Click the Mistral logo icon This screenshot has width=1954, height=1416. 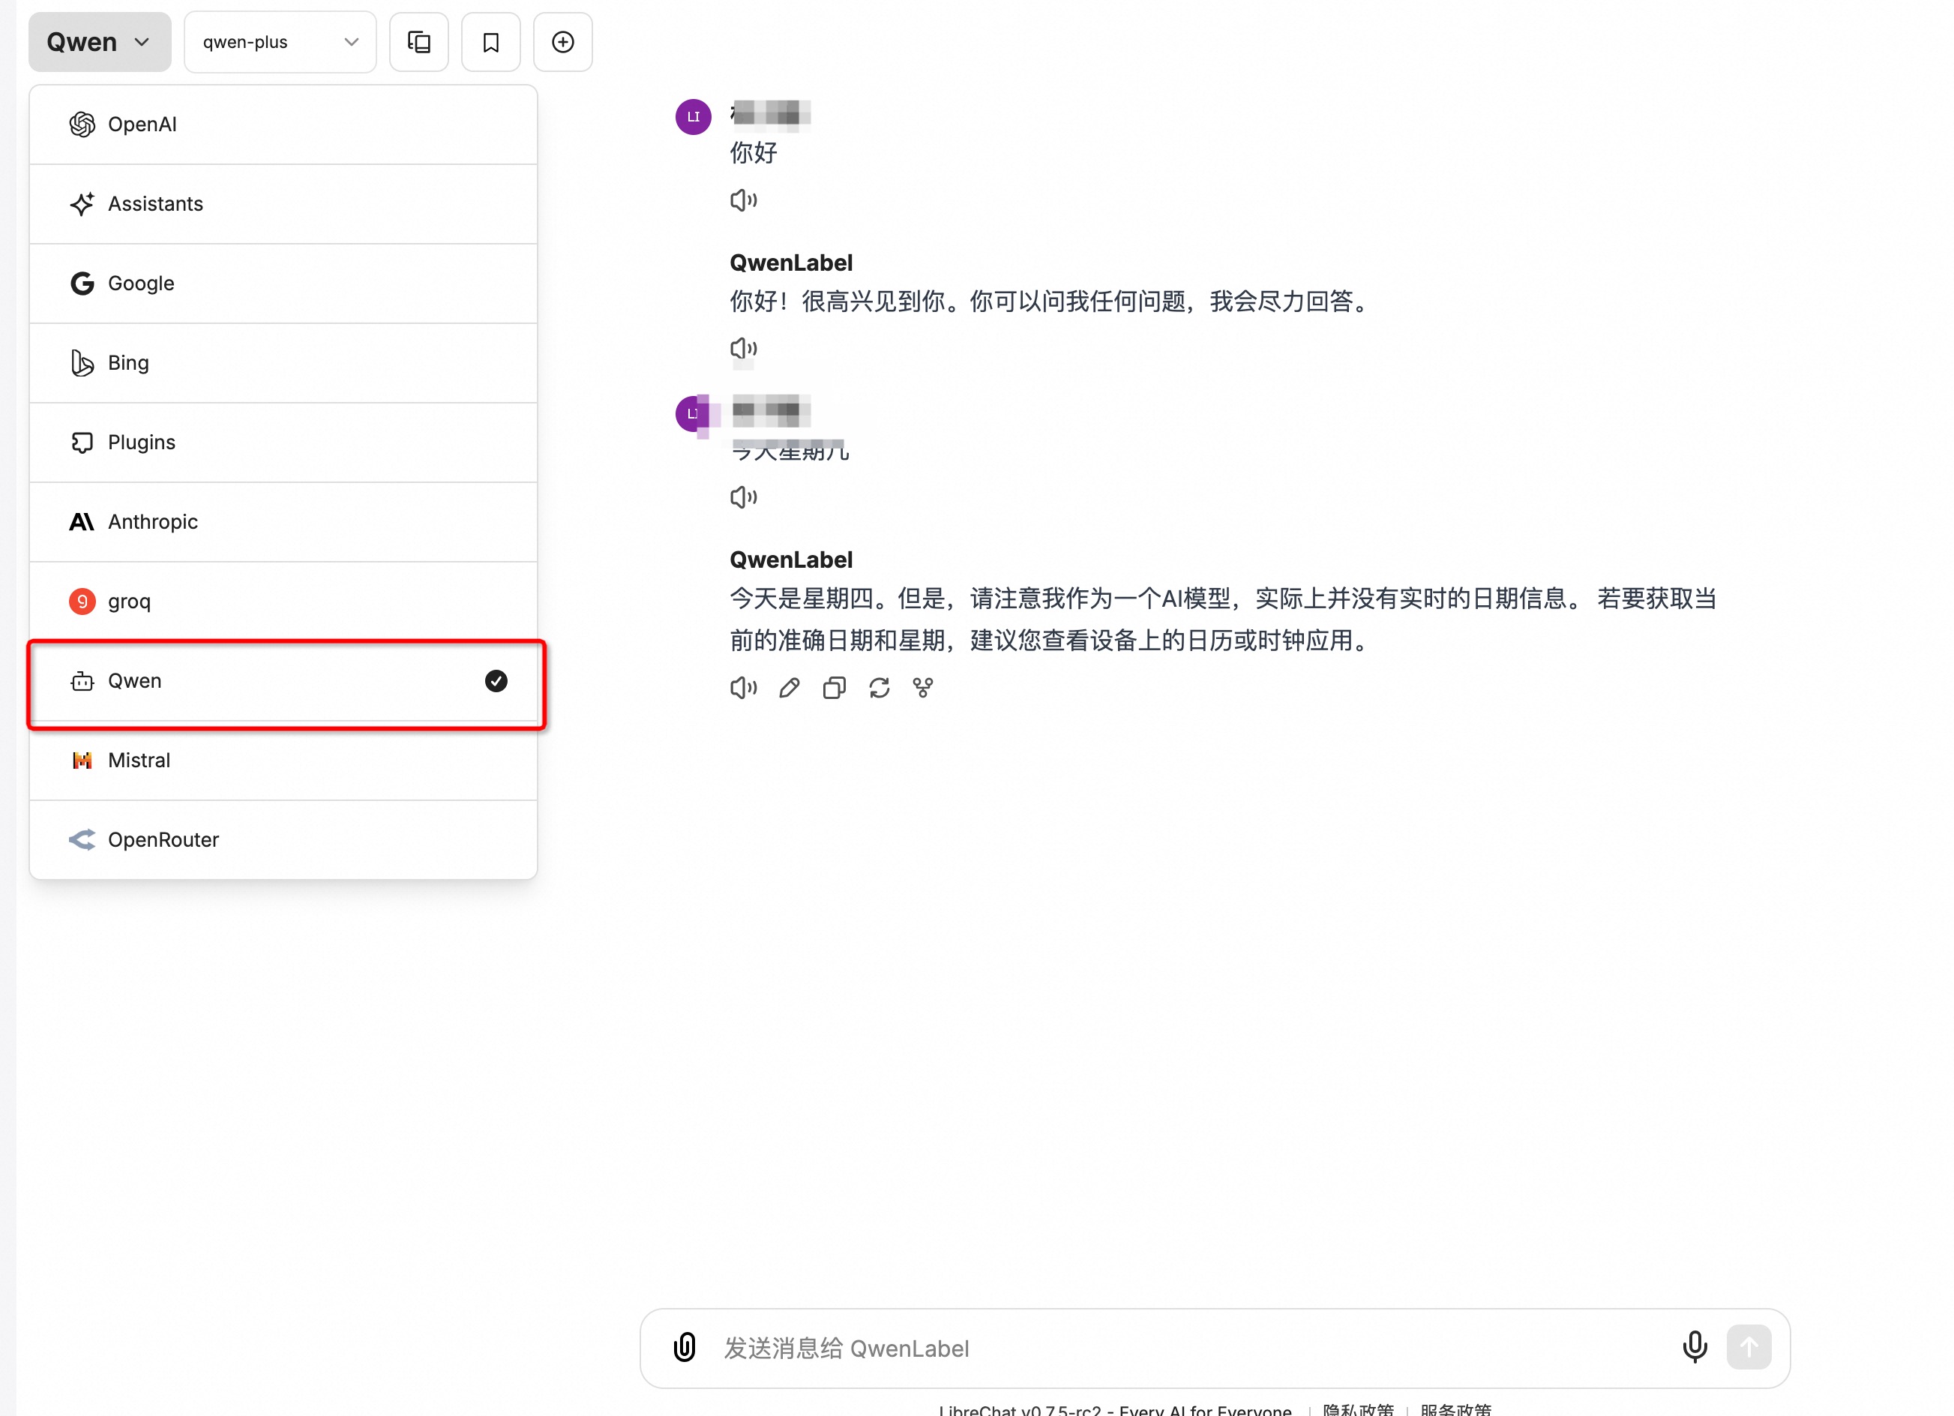(82, 760)
